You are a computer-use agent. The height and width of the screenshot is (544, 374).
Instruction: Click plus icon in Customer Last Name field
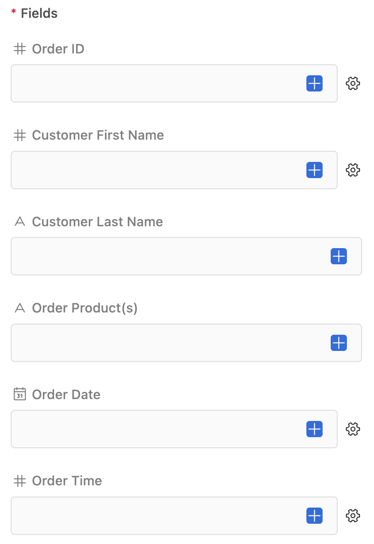pyautogui.click(x=339, y=256)
